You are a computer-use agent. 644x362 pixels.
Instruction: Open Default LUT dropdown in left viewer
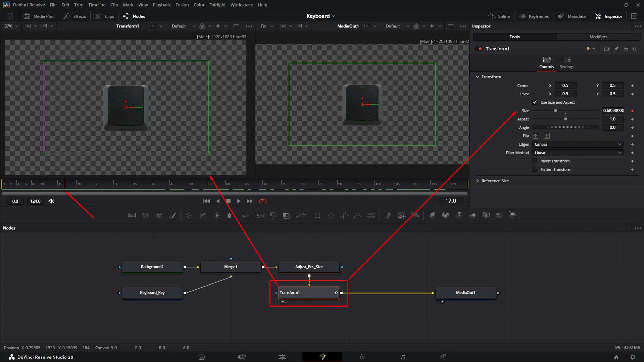tap(184, 26)
